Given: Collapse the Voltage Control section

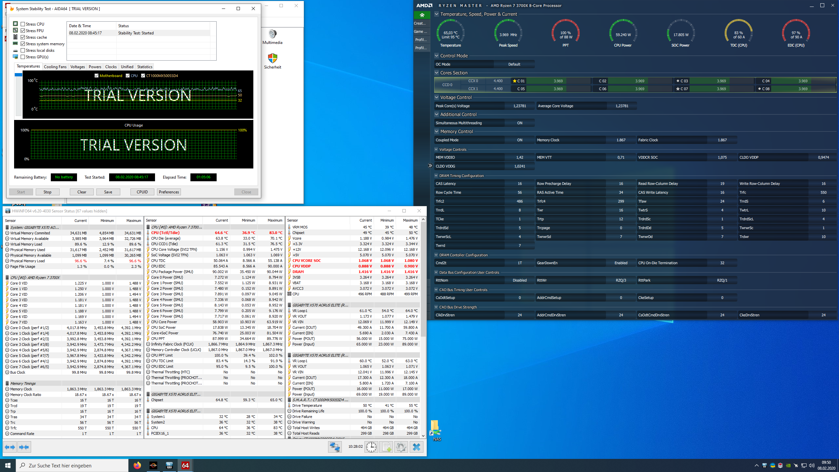Looking at the screenshot, I should click(437, 97).
